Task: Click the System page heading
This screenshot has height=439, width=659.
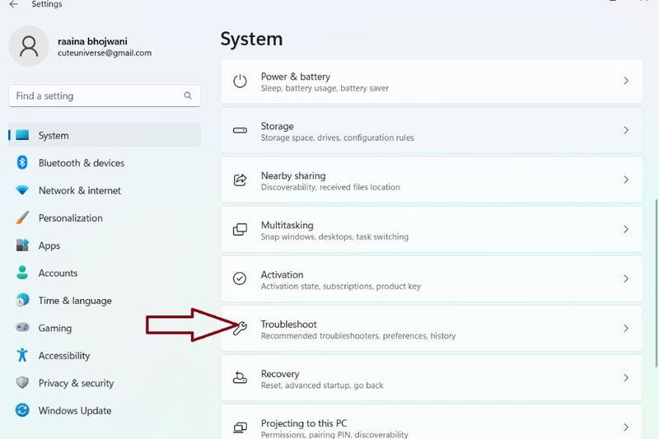Action: (251, 39)
